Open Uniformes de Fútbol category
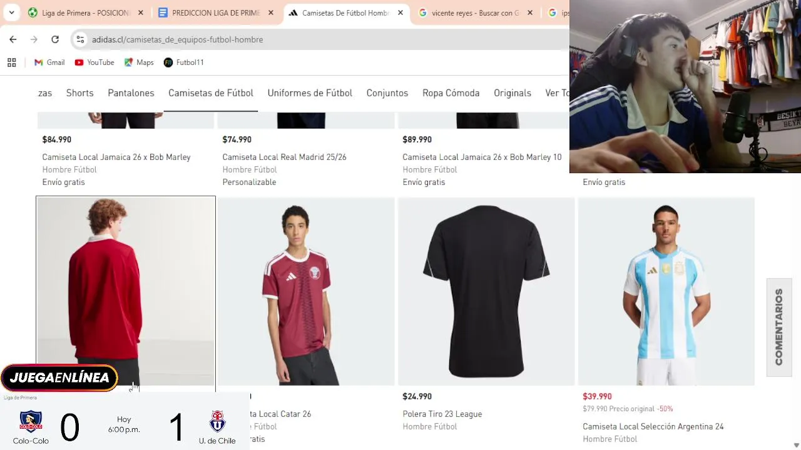Screen dimensions: 801x450 coord(310,93)
